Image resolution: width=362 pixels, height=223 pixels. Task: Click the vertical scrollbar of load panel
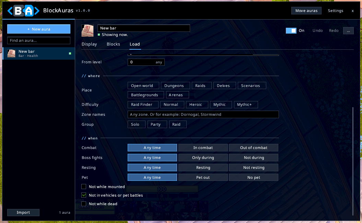pos(353,161)
